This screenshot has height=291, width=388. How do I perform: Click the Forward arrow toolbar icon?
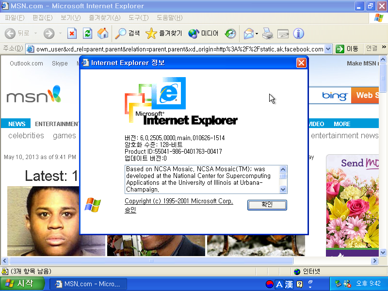pyautogui.click(x=49, y=33)
